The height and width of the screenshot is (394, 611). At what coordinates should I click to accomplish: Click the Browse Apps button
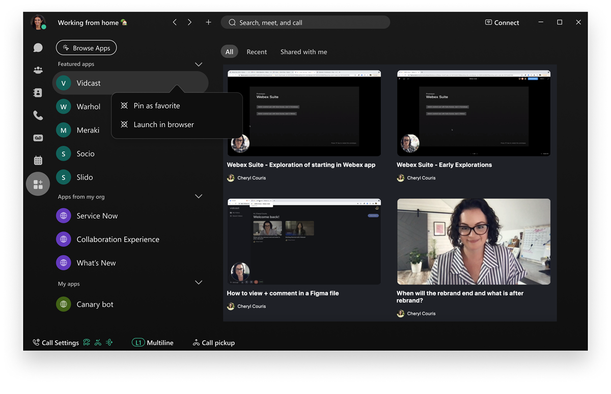(x=87, y=48)
